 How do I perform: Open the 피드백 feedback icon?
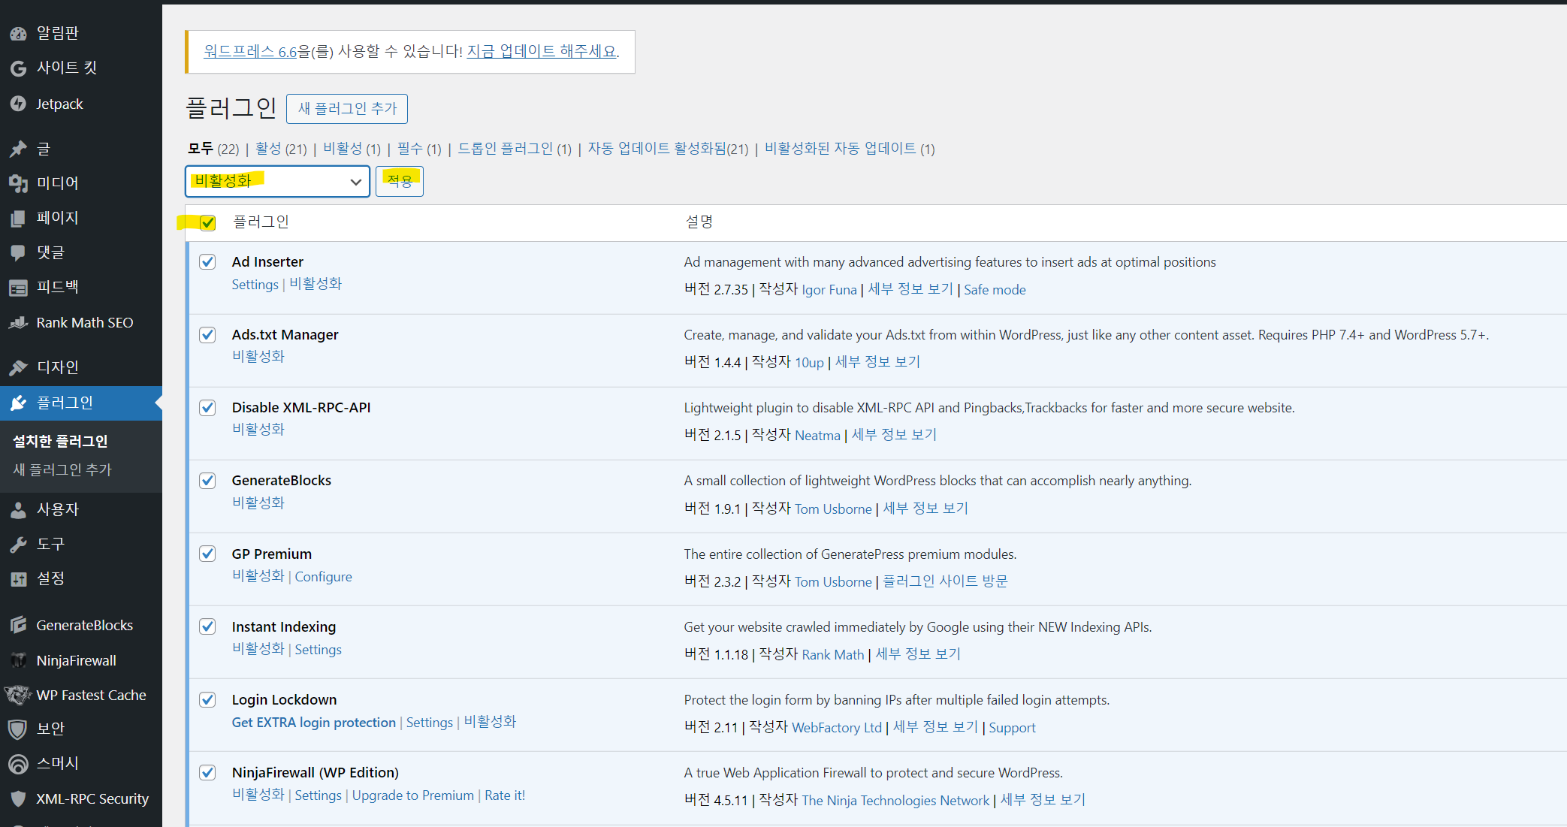pos(18,287)
